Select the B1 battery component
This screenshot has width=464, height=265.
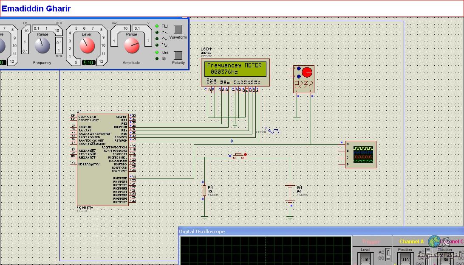[x=290, y=193]
